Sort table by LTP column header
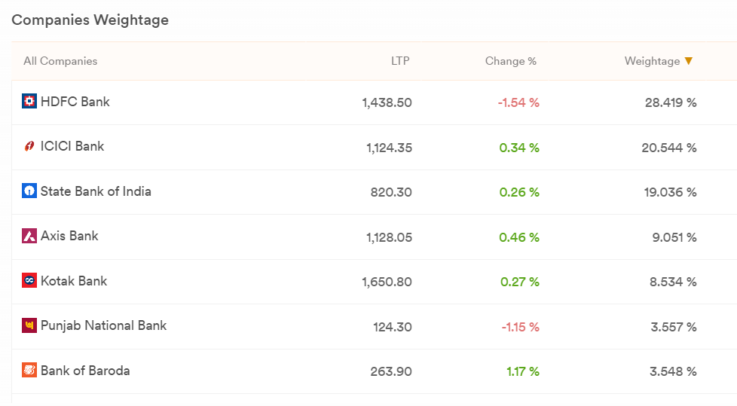Viewport: 737px width, 406px height. 400,61
